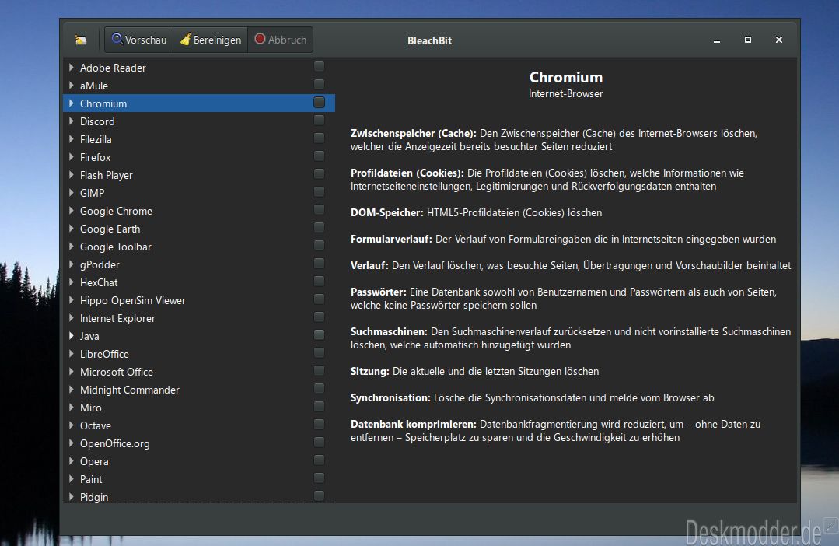
Task: Expand the Google Chrome arrow
Action: tap(72, 210)
